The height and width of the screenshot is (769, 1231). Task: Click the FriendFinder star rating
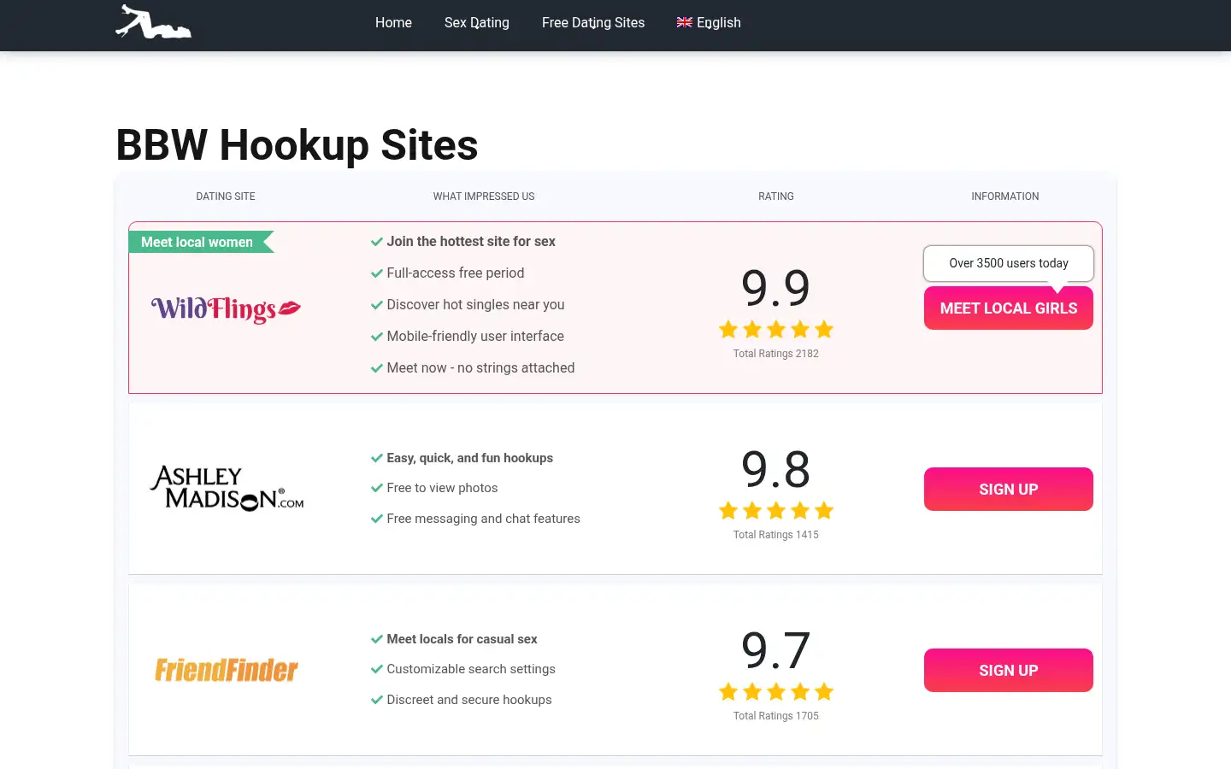point(776,691)
